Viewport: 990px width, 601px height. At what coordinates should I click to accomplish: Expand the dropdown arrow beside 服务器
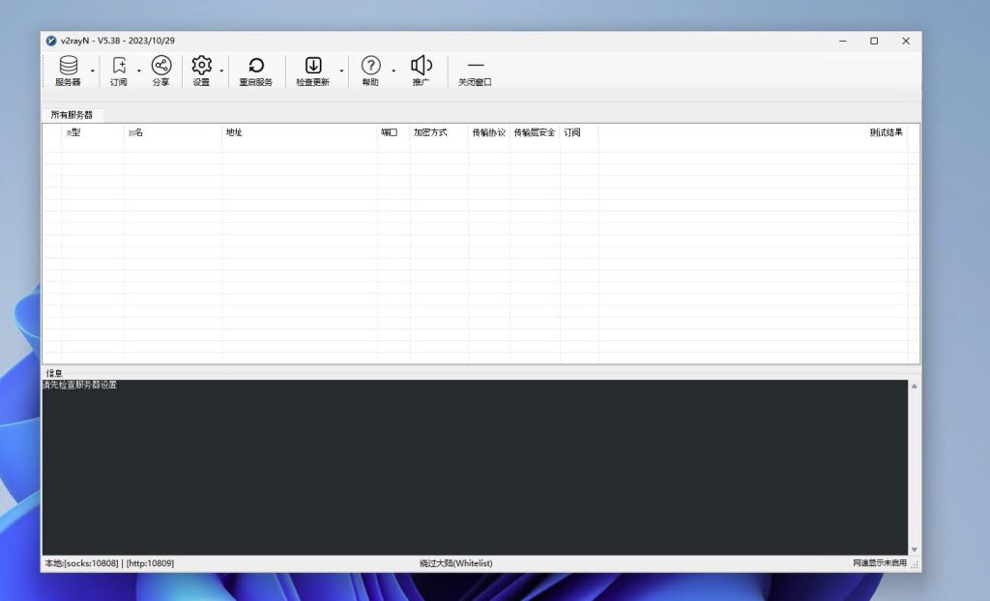(x=92, y=71)
